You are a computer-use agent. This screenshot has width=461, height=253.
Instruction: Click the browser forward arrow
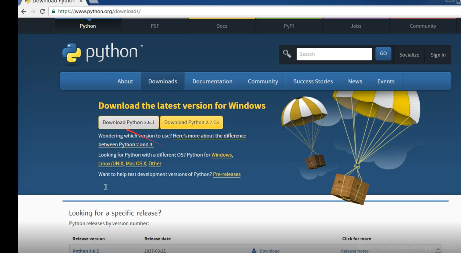tap(33, 11)
